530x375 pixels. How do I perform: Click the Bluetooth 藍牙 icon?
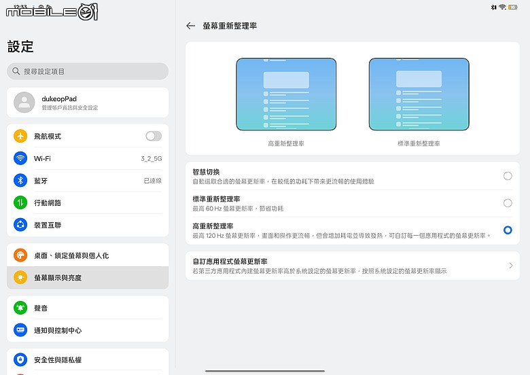tap(20, 181)
